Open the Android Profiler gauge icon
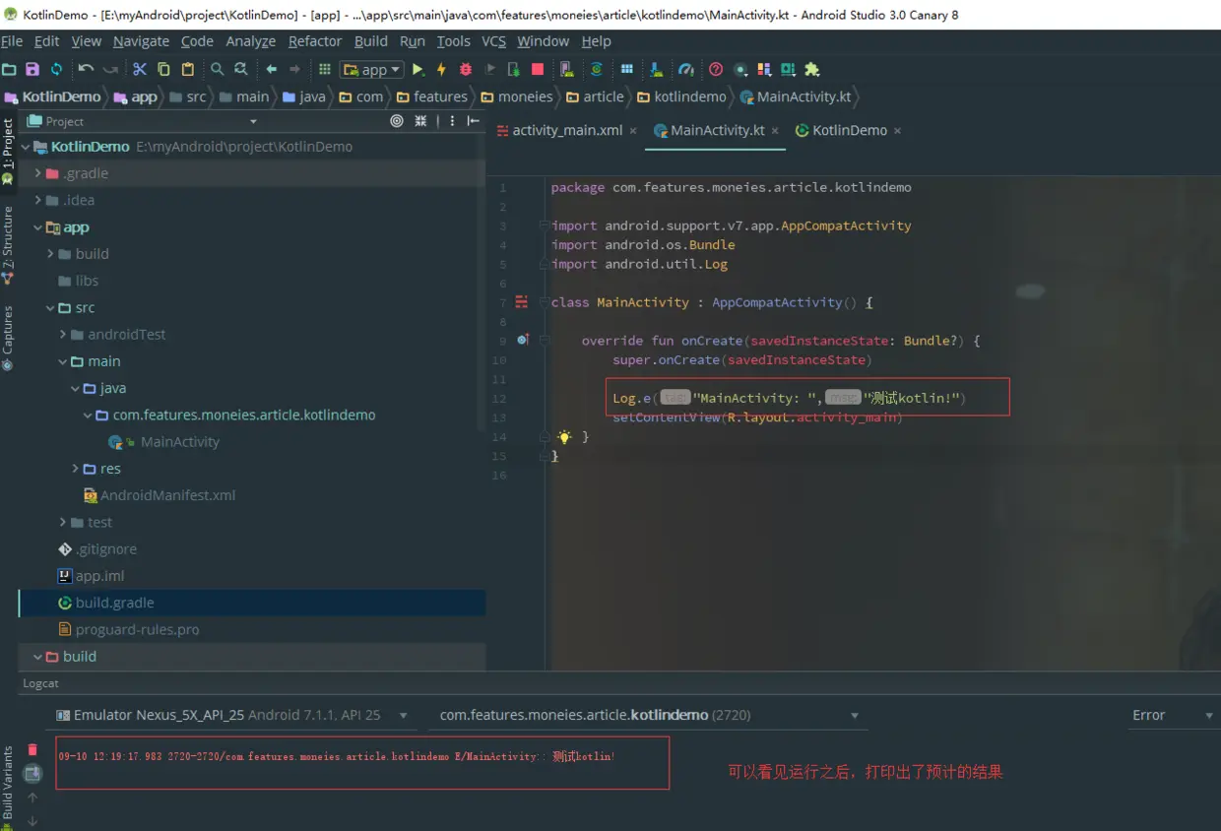 tap(685, 69)
